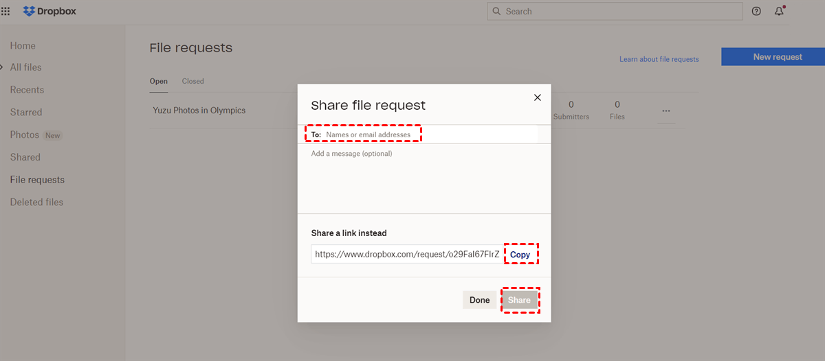Open the notifications bell
The width and height of the screenshot is (825, 361).
(x=779, y=12)
